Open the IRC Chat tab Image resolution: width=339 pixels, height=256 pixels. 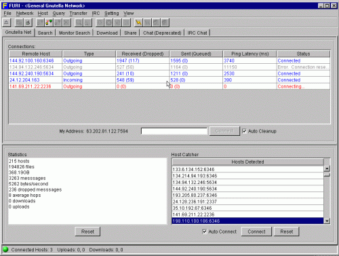[x=197, y=33]
